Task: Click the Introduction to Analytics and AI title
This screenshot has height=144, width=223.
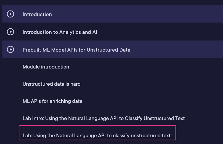Action: 60,32
